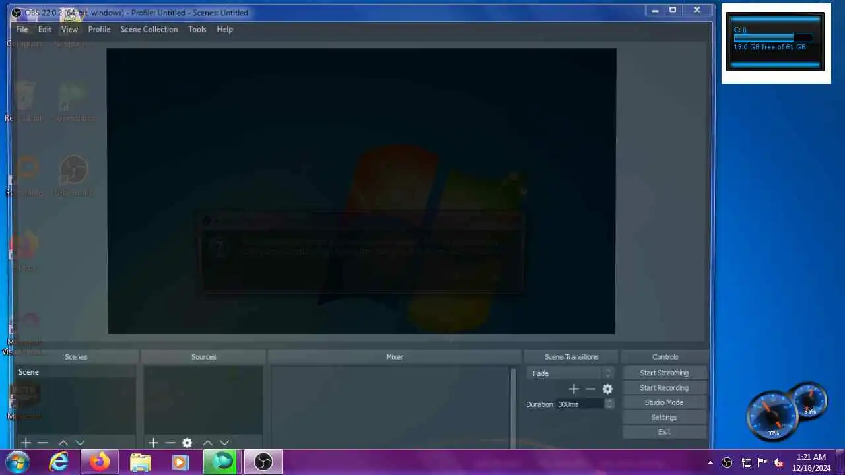Switch to Firefox on the taskbar
This screenshot has height=475, width=845.
coord(100,462)
